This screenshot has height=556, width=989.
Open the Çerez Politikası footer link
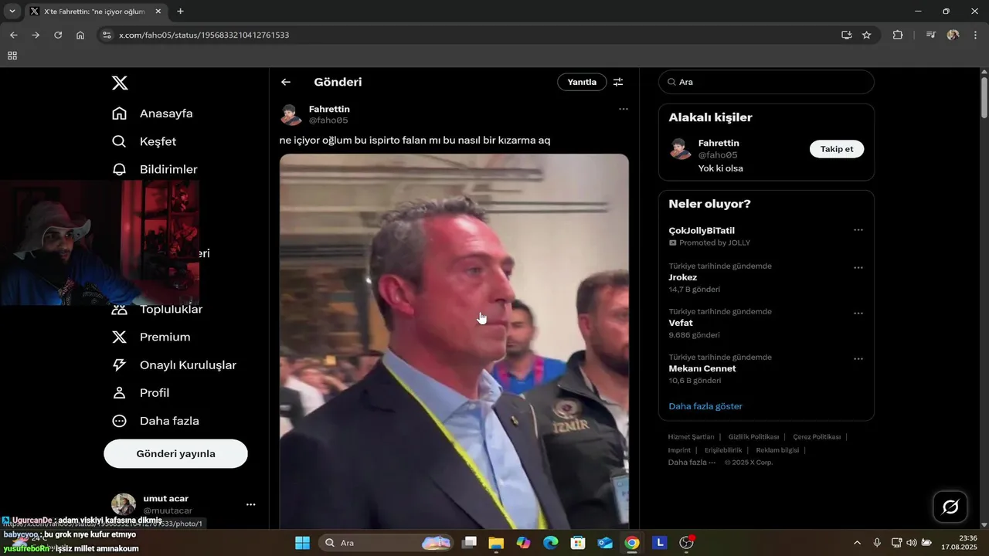(817, 437)
